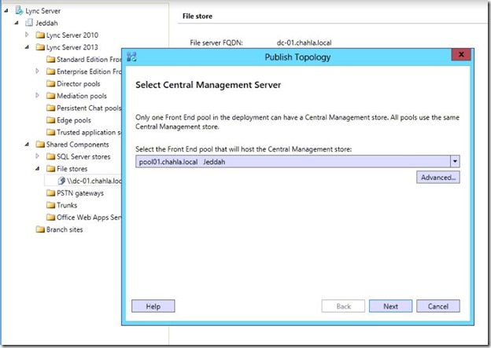Close the Publish Topology dialog
491x348 pixels.
click(461, 54)
